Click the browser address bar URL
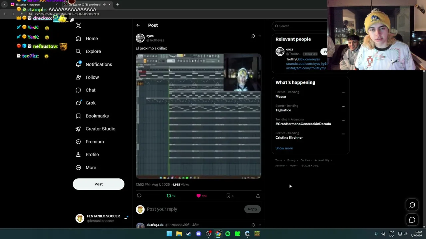The image size is (426, 239). [x=67, y=14]
